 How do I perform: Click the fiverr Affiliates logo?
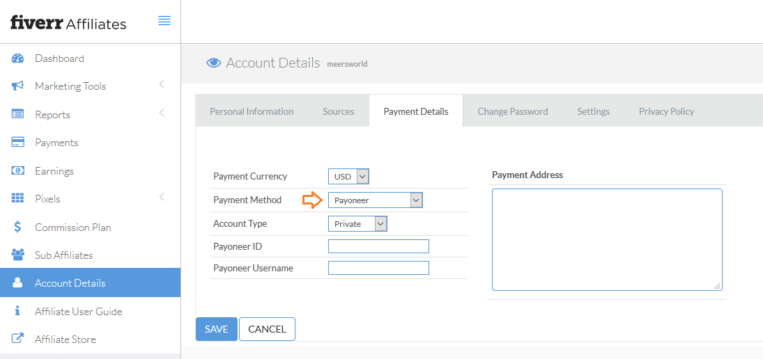(x=68, y=23)
